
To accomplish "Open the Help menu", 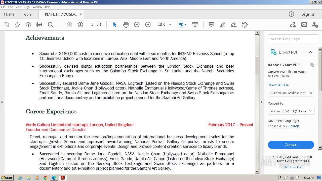I will [48, 7].
